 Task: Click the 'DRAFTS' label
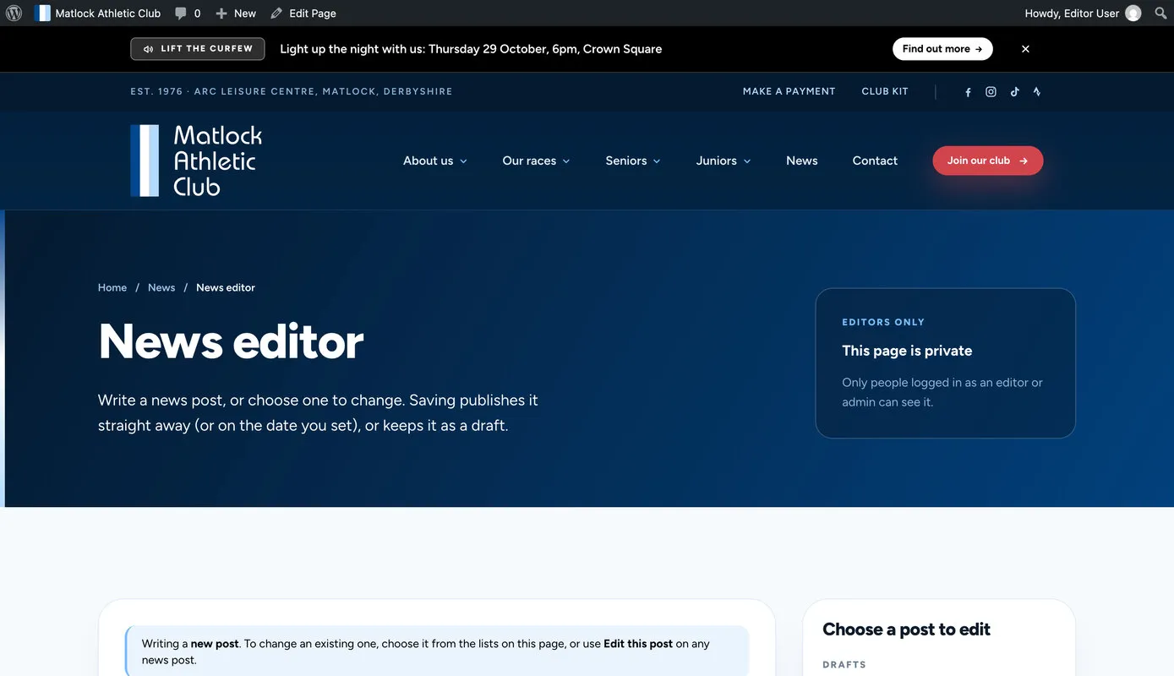[844, 665]
